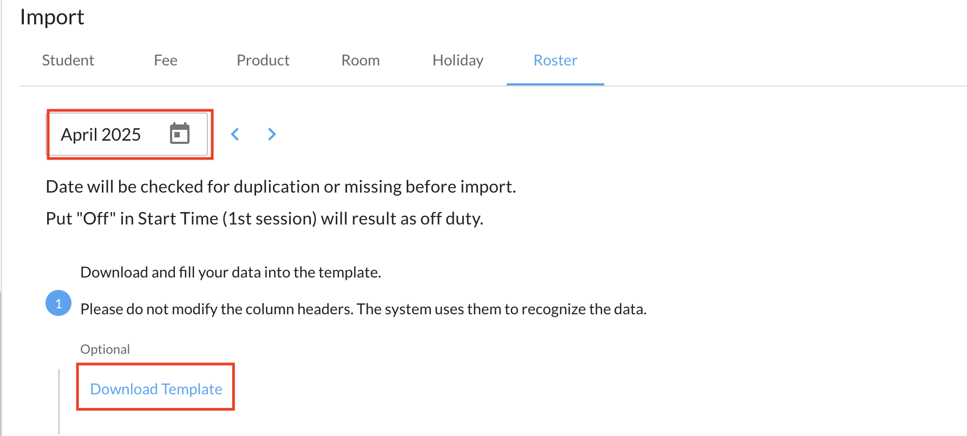Click the Optional step label
The height and width of the screenshot is (436, 967).
105,349
